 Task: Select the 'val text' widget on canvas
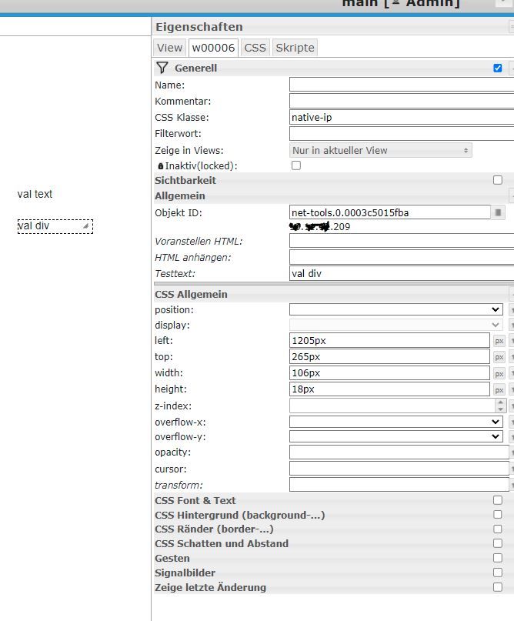point(35,194)
